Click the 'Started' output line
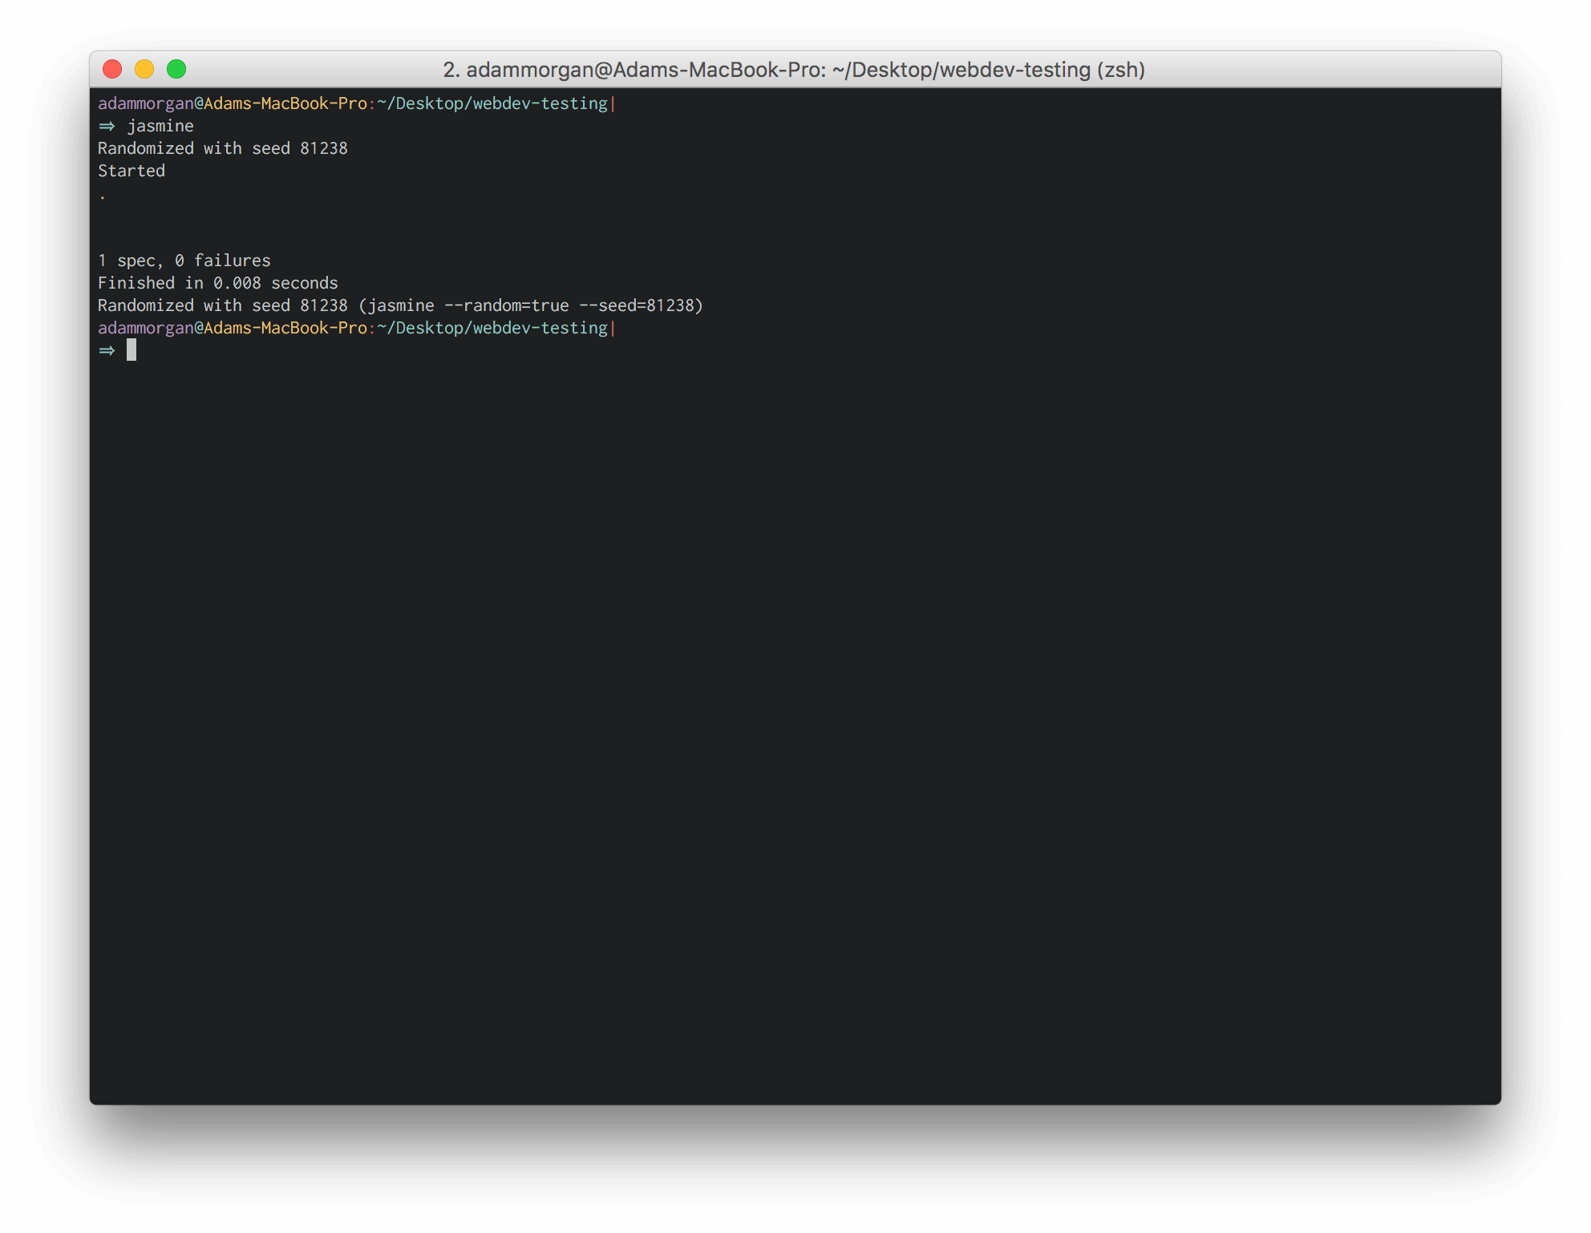Screen dimensions: 1591x1233 [132, 171]
